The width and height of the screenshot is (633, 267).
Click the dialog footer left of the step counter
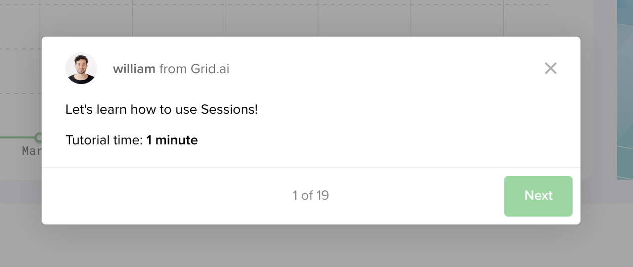click(x=166, y=196)
